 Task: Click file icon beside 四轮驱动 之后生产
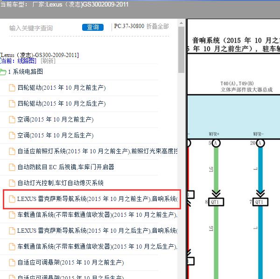[12, 104]
